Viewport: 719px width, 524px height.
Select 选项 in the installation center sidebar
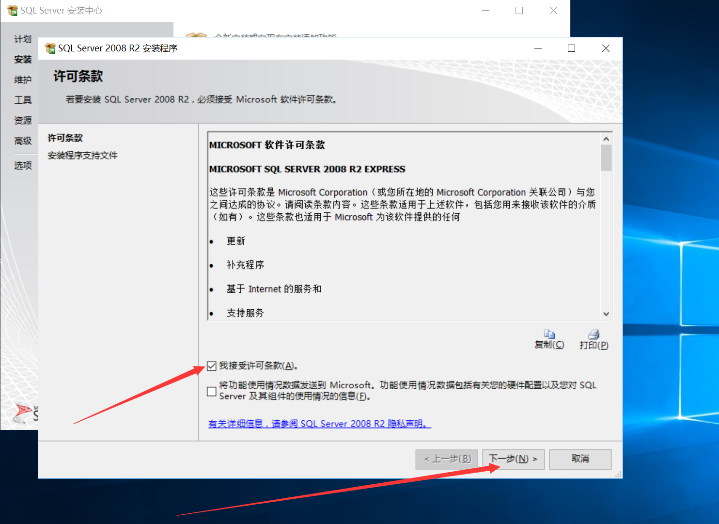[x=23, y=166]
